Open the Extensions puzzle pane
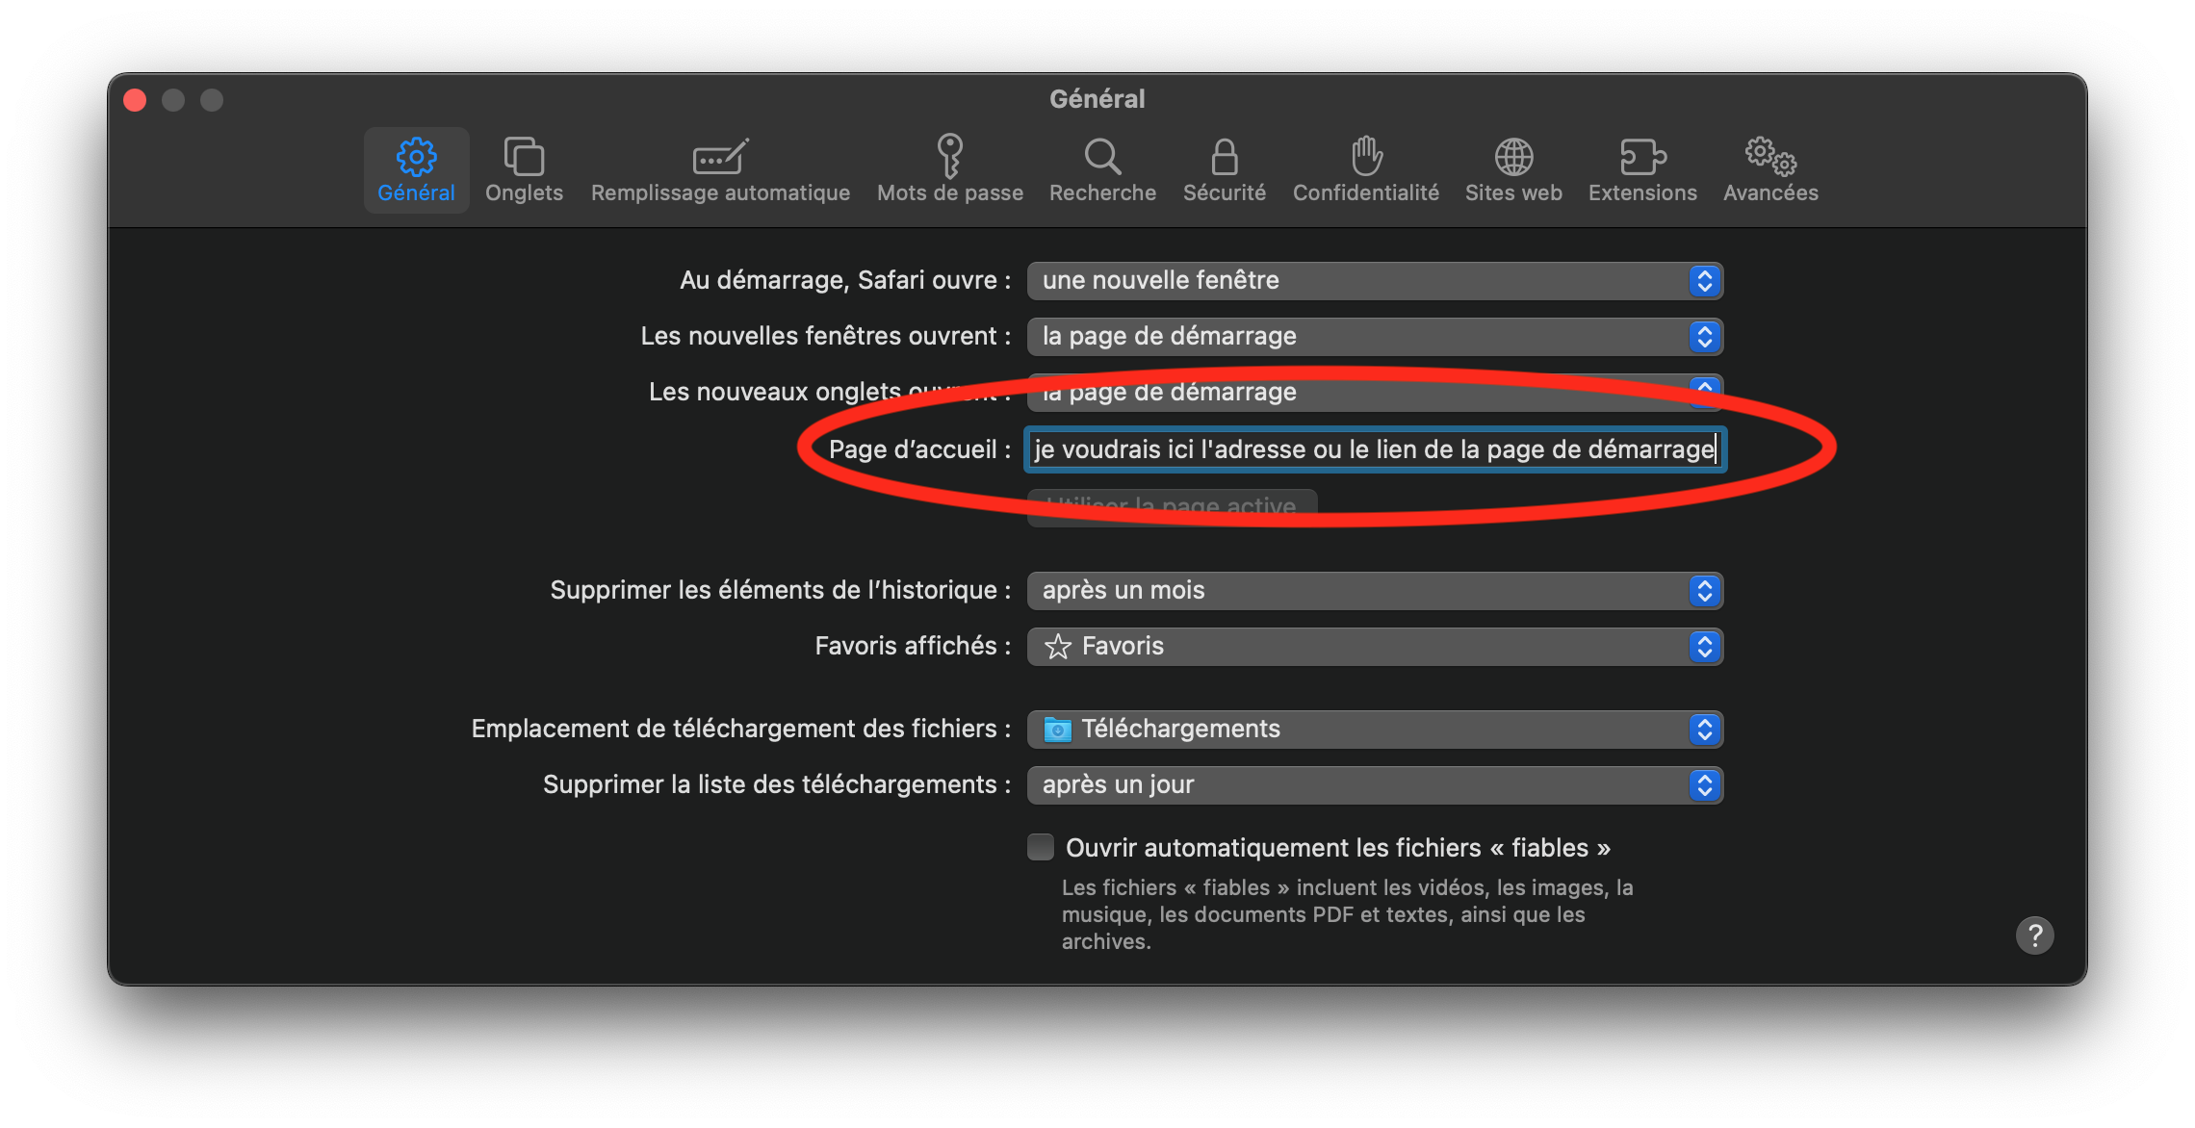Screen dimensions: 2195x1128 tap(1642, 169)
